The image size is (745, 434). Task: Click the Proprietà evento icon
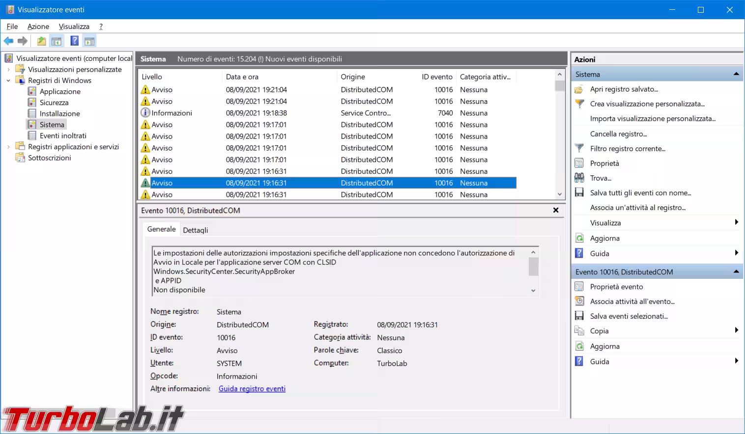pos(579,287)
